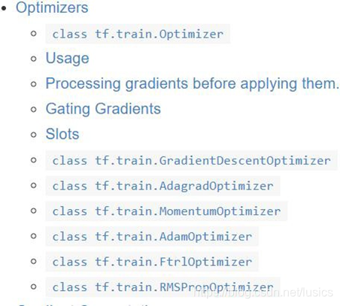Image resolution: width=340 pixels, height=306 pixels.
Task: Open class tf.train.Optimizer link
Action: coord(138,34)
